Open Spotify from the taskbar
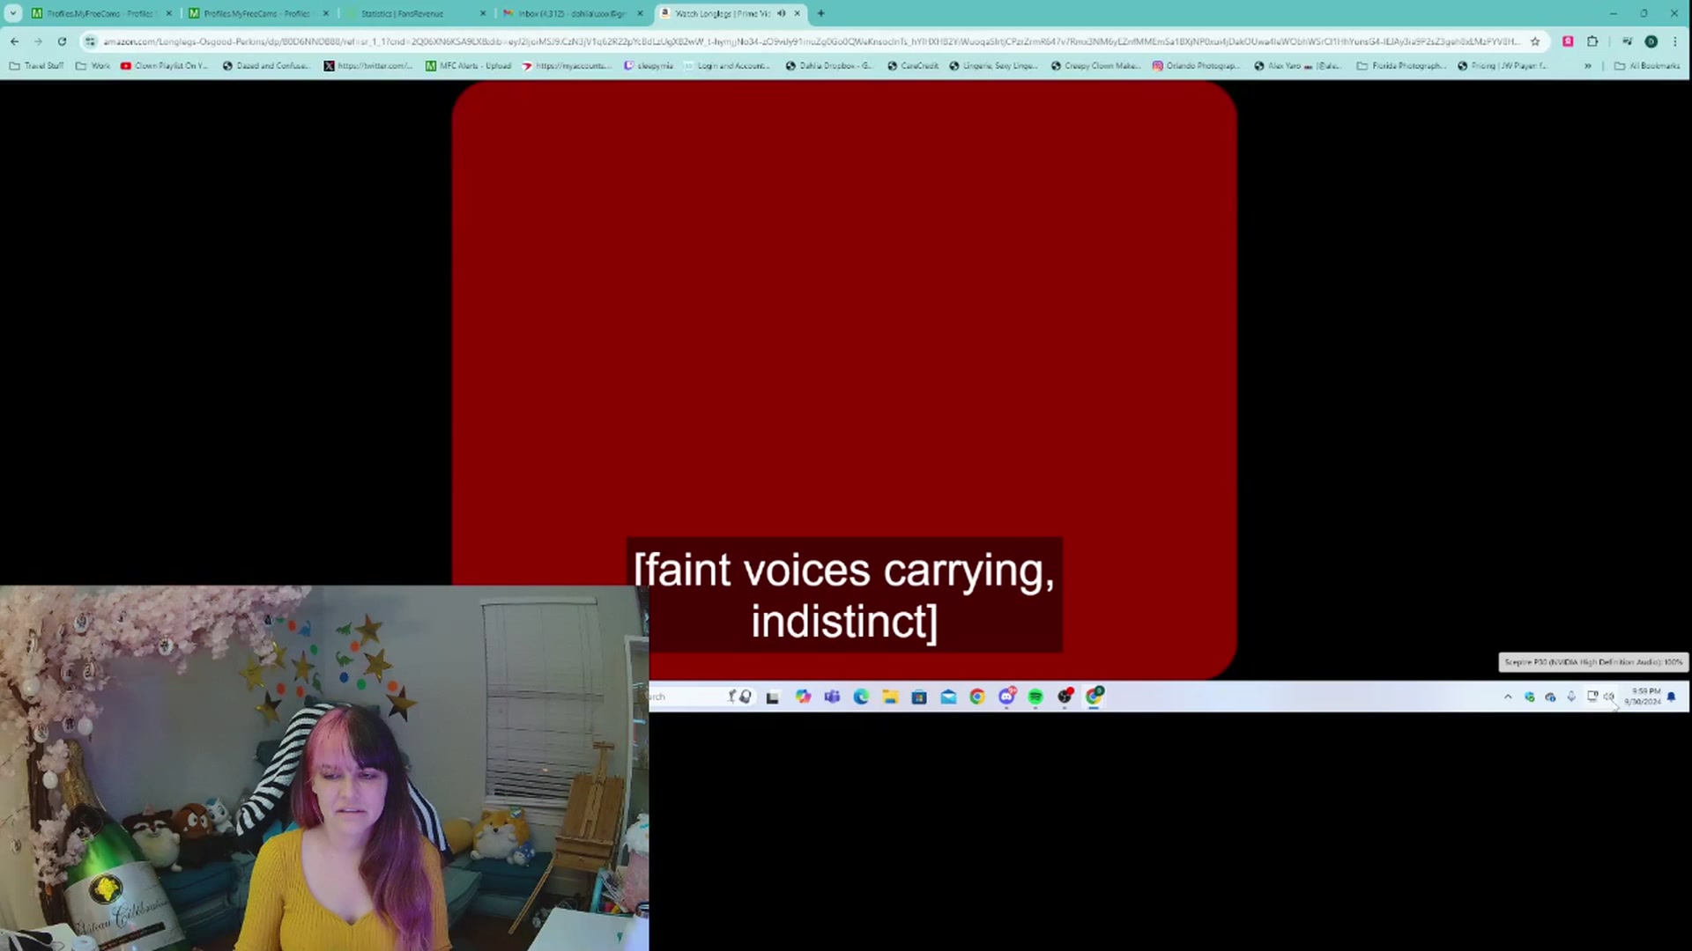Image resolution: width=1692 pixels, height=951 pixels. 1035,697
